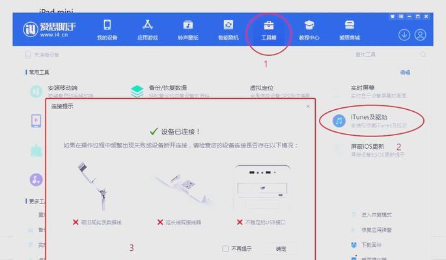Click the 编辑 (Edit) link
This screenshot has height=260, width=446.
pos(406,72)
